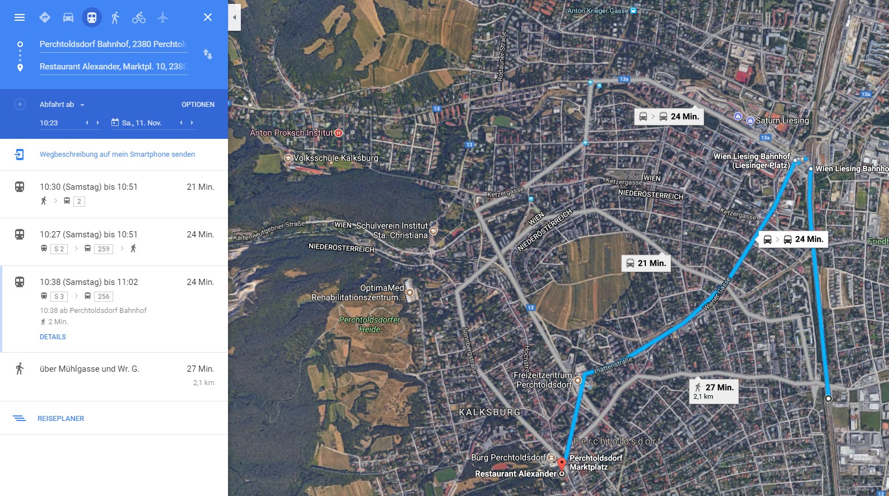This screenshot has height=496, width=889.
Task: Open DETAILS of 10:38 route
Action: tap(53, 337)
